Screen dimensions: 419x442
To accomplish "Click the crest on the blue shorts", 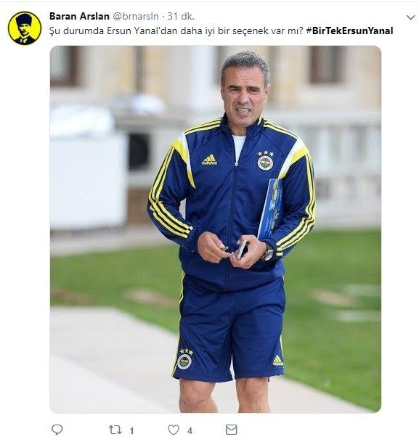I will [184, 359].
